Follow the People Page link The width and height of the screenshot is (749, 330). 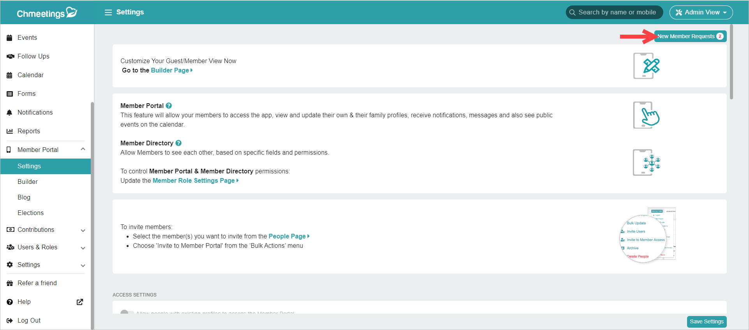[x=289, y=236]
